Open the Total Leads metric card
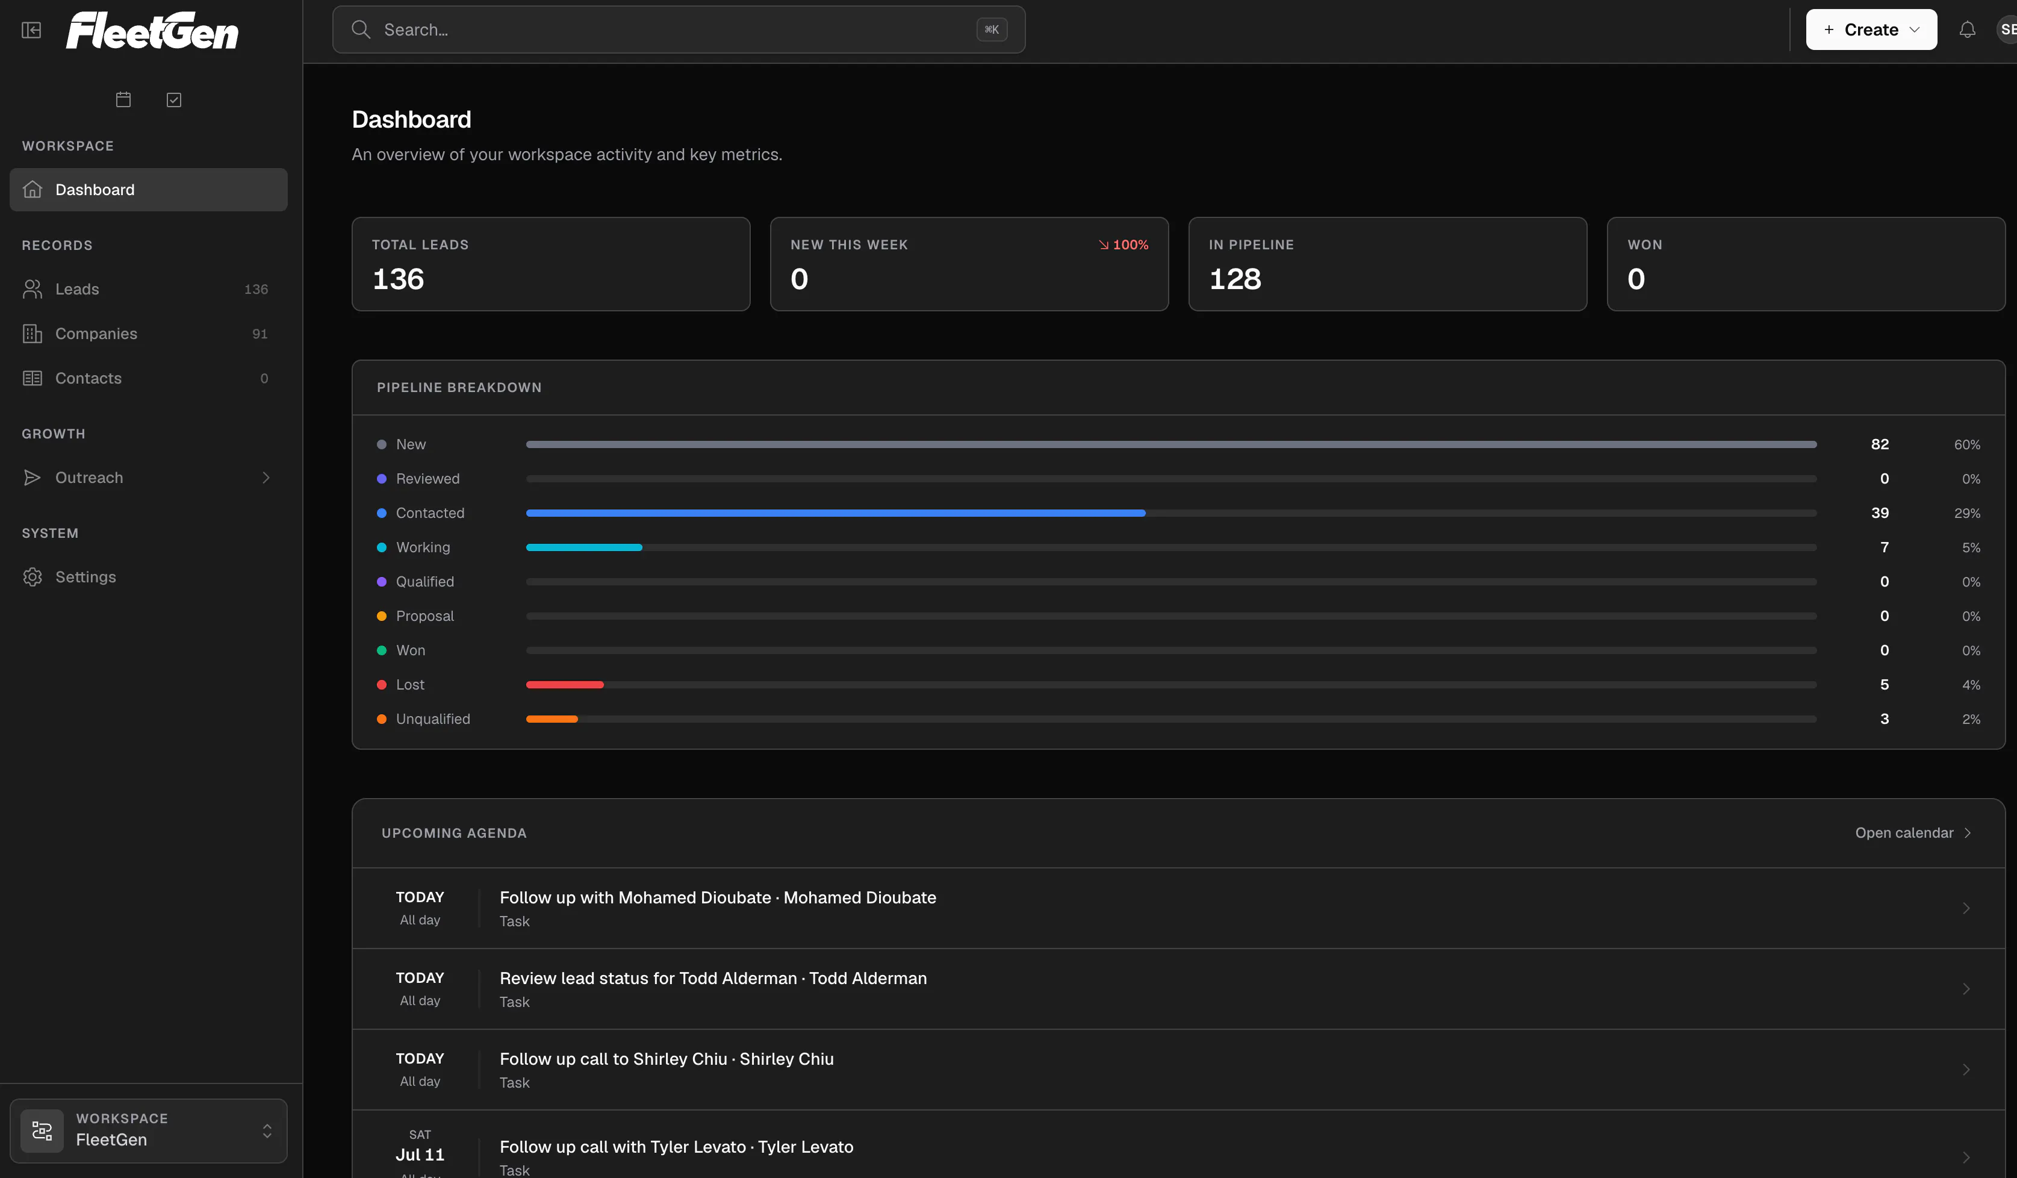2017x1178 pixels. 551,263
